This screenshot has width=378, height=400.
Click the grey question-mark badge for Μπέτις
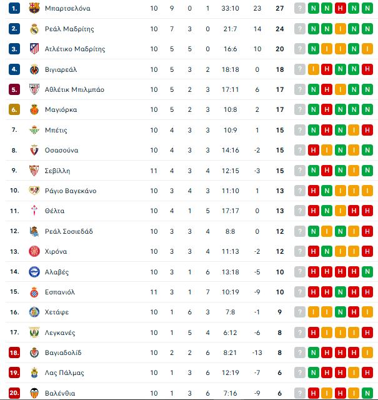[x=300, y=130]
